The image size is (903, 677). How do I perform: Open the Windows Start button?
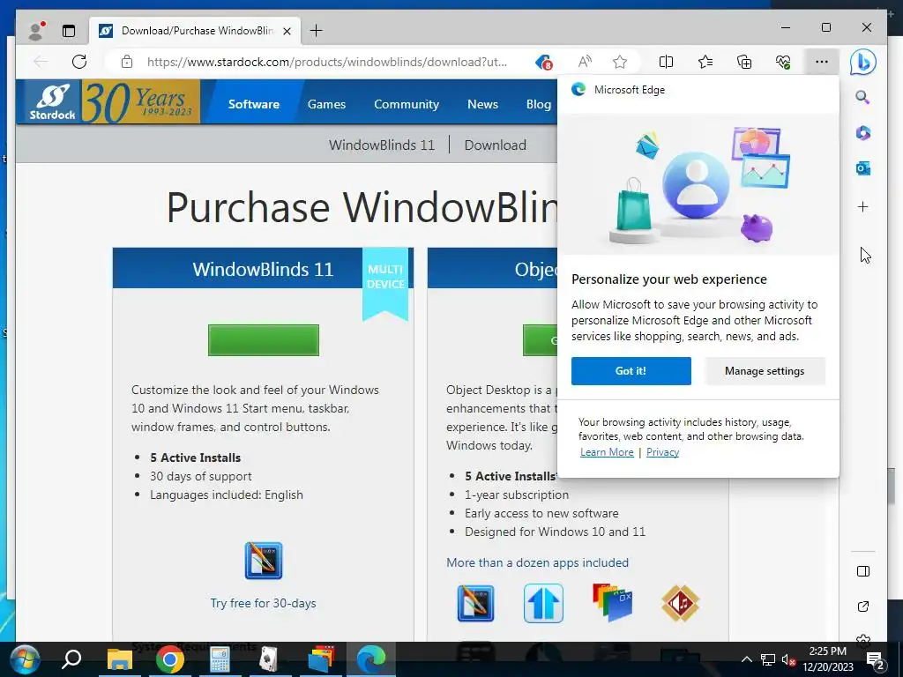[x=25, y=659]
